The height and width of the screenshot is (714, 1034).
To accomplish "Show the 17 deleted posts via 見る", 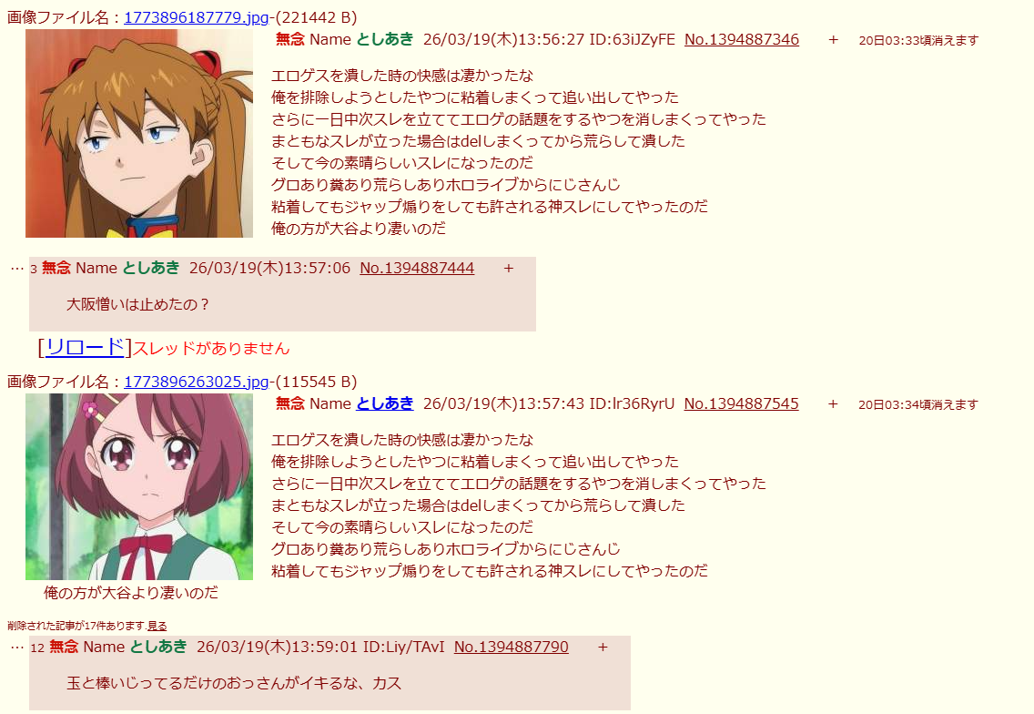I will click(x=157, y=626).
